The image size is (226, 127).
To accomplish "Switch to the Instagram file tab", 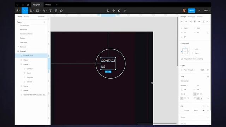I will coord(36,5).
